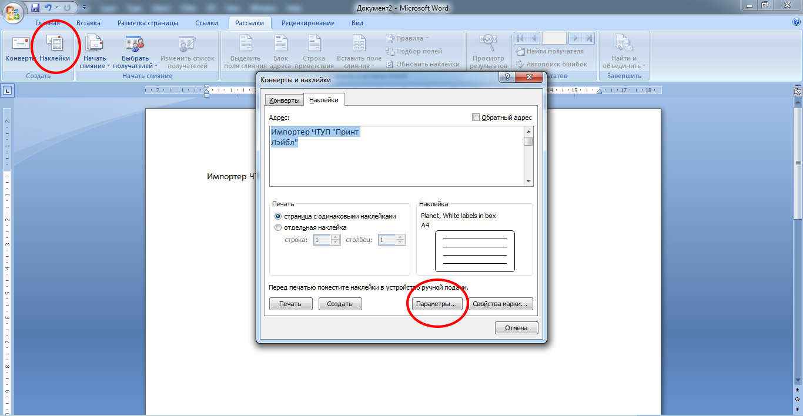Open Начать слияние menu
Image resolution: width=803 pixels, height=416 pixels.
[95, 52]
